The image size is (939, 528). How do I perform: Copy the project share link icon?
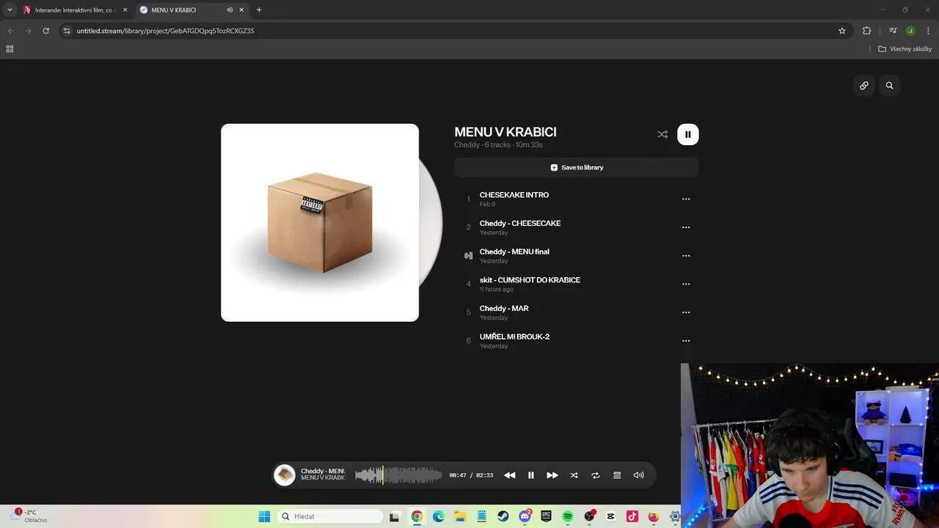pos(864,86)
